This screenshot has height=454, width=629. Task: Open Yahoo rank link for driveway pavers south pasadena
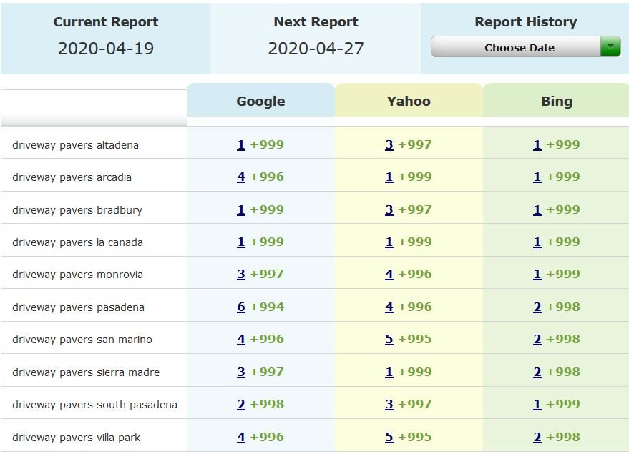click(x=389, y=405)
